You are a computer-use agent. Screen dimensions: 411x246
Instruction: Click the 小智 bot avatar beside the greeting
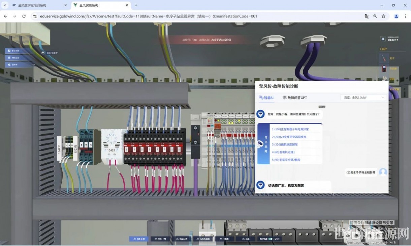tap(260, 114)
